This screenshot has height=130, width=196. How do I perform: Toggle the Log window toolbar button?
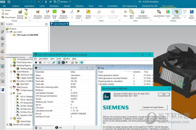pyautogui.click(x=59, y=63)
